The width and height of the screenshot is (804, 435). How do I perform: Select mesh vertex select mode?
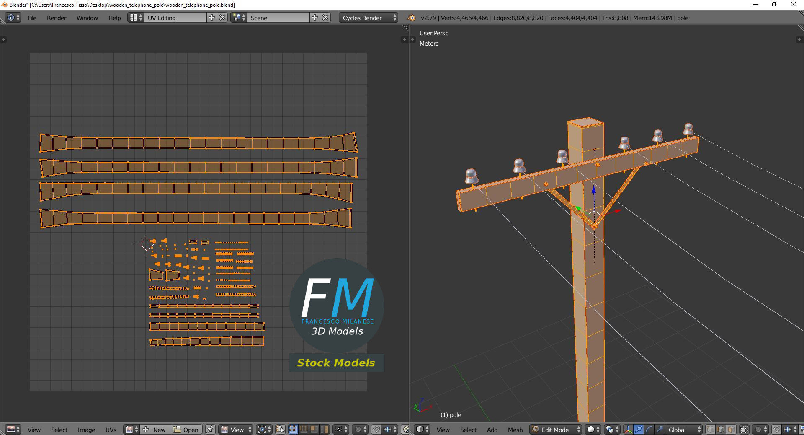coord(710,430)
